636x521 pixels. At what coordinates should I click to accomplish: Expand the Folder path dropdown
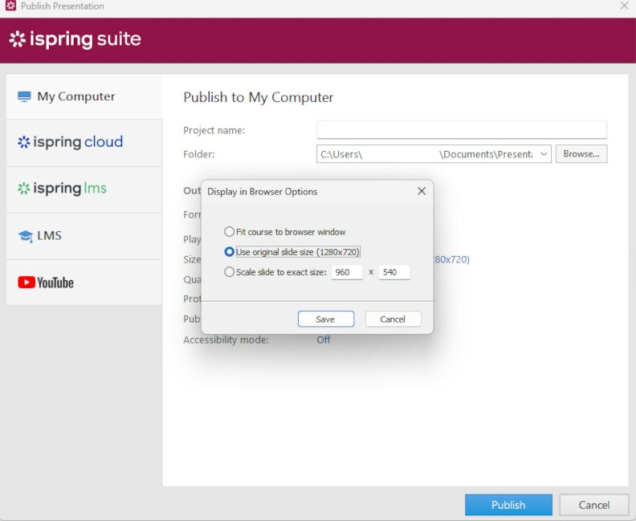click(544, 154)
